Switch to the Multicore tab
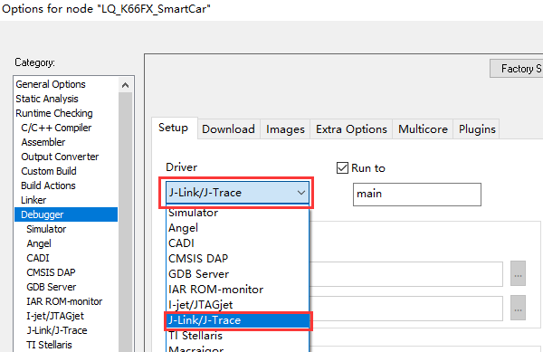This screenshot has width=543, height=352. pos(423,129)
